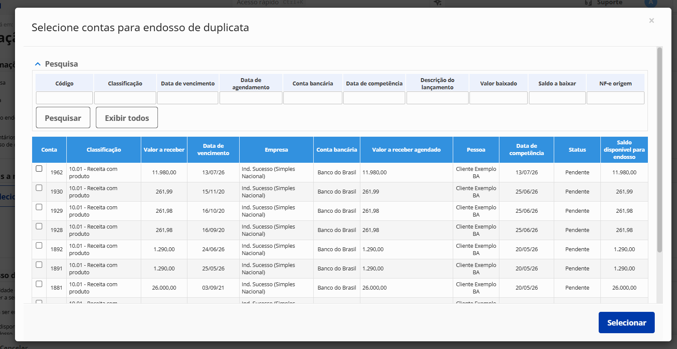The width and height of the screenshot is (677, 349).
Task: Select the checkbox for account 1881
Action: click(x=39, y=284)
